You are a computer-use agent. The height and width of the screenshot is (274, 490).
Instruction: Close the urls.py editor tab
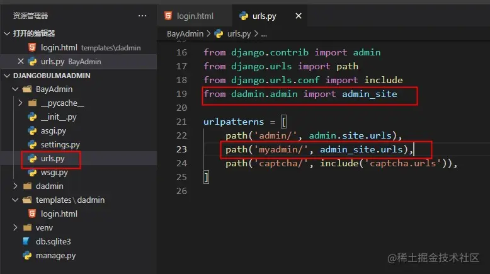[x=299, y=16]
